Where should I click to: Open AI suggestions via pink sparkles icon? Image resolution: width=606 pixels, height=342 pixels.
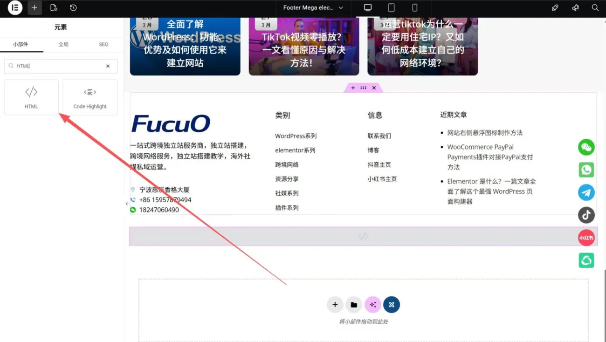(x=372, y=304)
